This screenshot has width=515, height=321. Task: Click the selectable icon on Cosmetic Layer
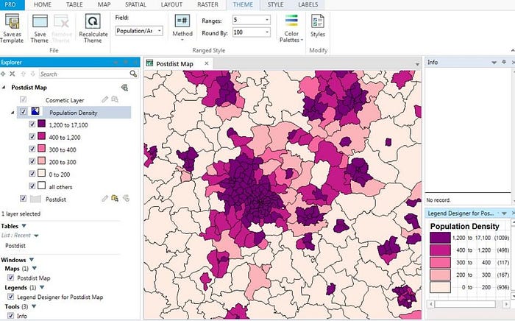(x=115, y=99)
